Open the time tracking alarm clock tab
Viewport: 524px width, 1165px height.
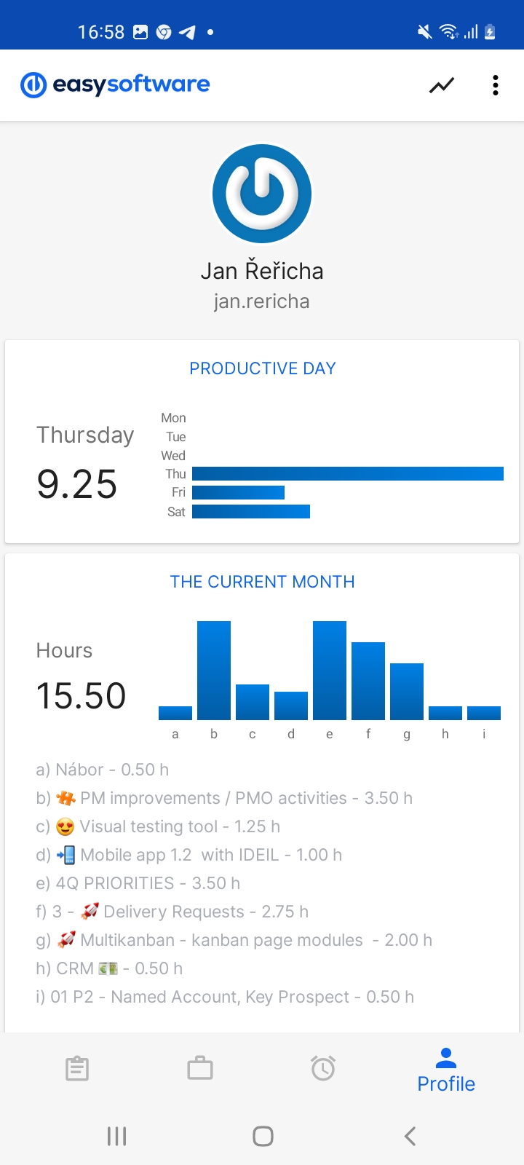(x=323, y=1068)
